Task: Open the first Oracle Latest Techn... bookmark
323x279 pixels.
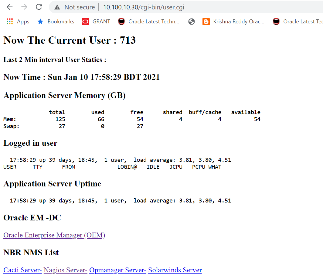Action: 149,22
